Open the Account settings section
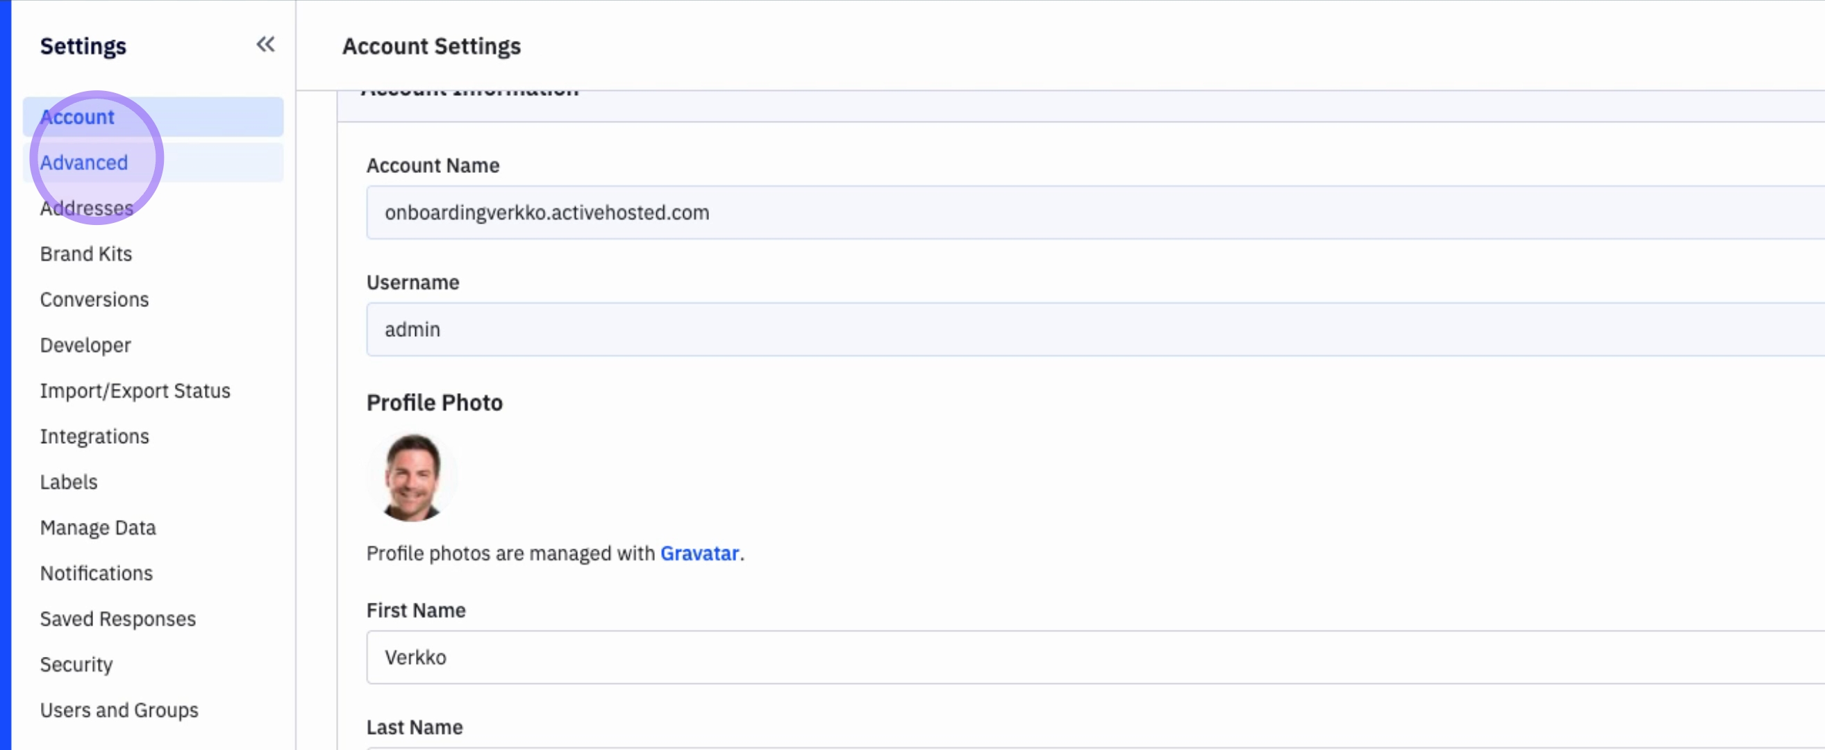 click(x=77, y=117)
